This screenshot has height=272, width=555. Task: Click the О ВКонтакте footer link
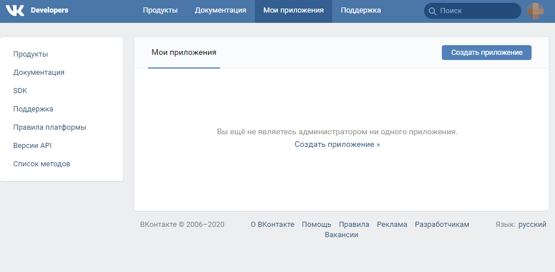pos(272,225)
